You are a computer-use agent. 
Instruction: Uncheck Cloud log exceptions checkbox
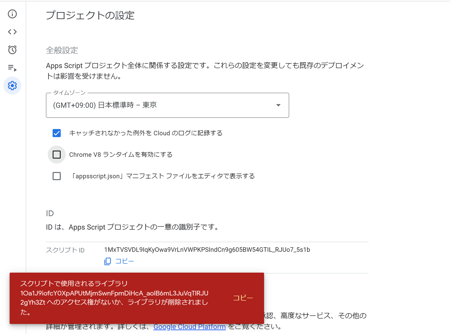click(57, 133)
